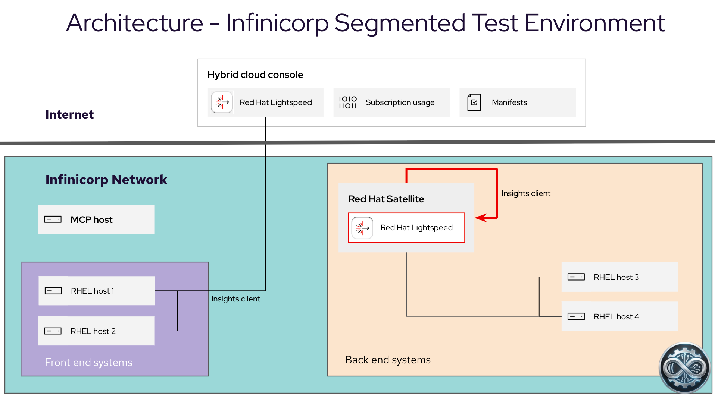Select the Front end systems label
Viewport: 715px width, 398px height.
click(88, 362)
